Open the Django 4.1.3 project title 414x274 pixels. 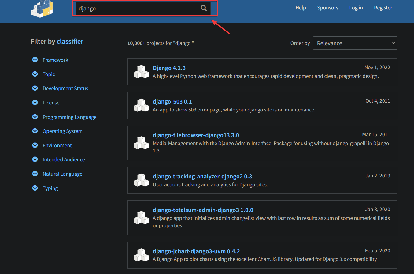169,68
